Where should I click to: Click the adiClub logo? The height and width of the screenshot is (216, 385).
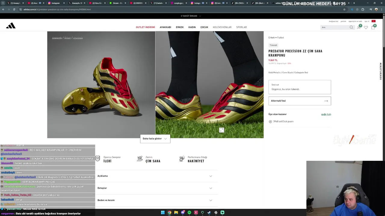click(x=326, y=114)
